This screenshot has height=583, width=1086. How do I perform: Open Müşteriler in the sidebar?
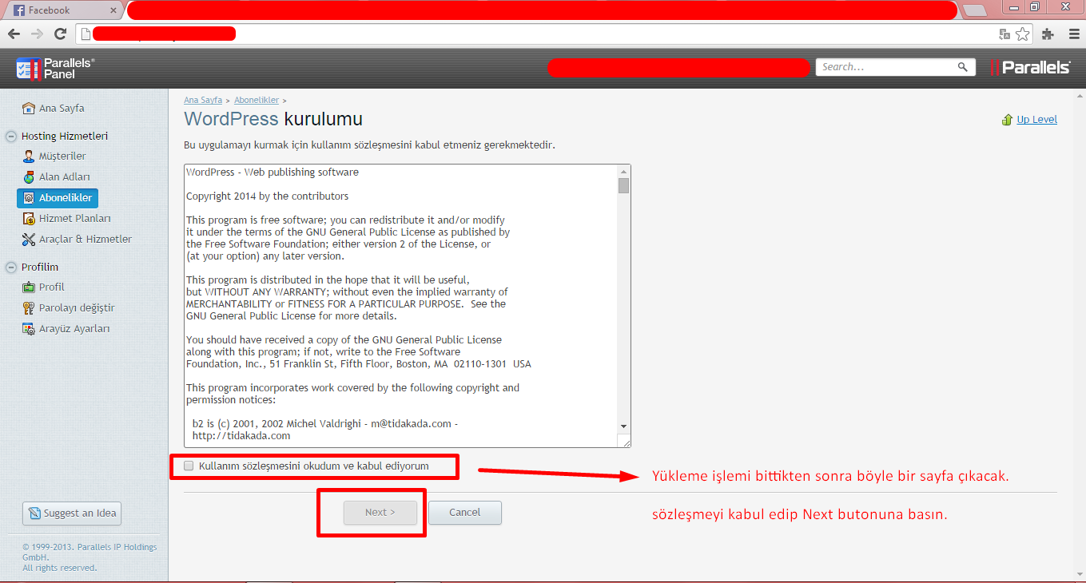pyautogui.click(x=62, y=157)
